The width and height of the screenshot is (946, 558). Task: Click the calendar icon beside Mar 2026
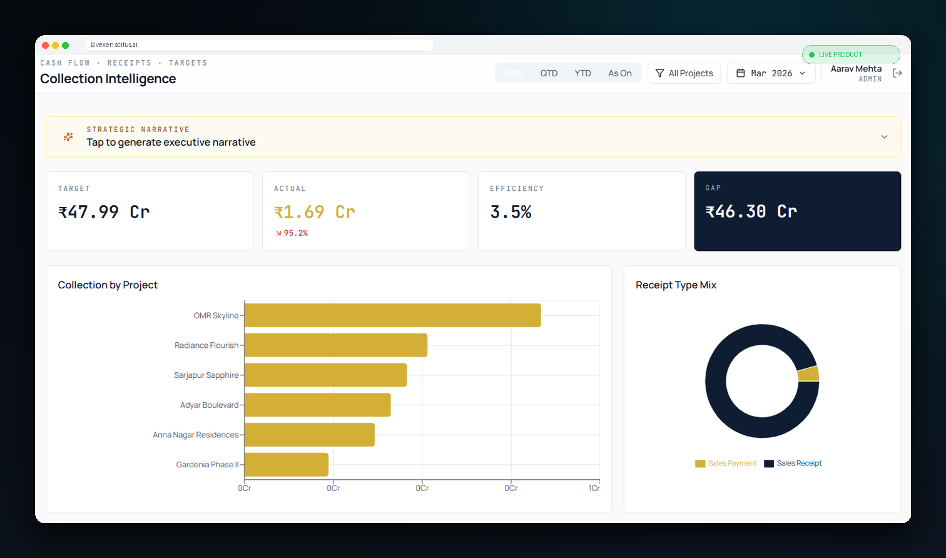(x=740, y=73)
